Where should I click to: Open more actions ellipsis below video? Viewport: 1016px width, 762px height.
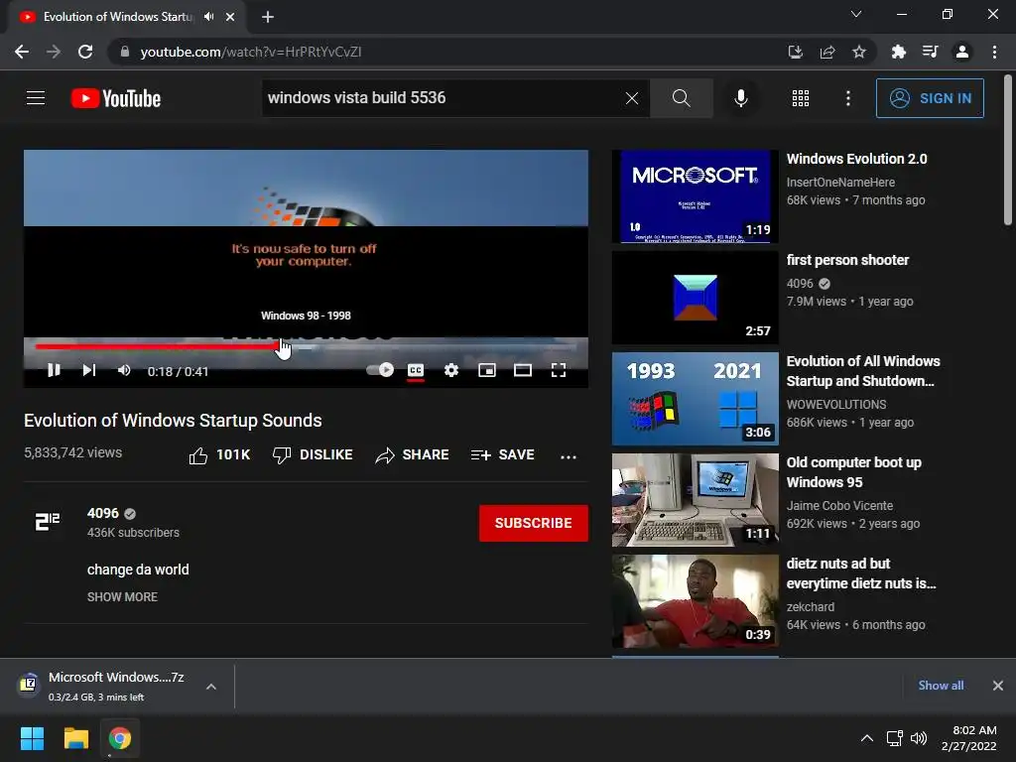click(569, 456)
